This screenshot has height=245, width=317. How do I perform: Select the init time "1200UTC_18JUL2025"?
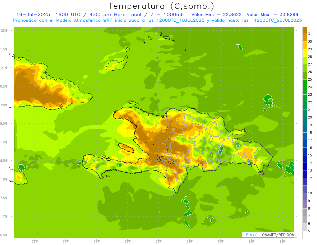pyautogui.click(x=180, y=20)
